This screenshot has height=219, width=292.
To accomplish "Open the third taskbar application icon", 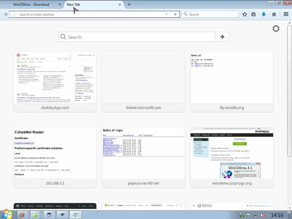I will click(x=49, y=215).
